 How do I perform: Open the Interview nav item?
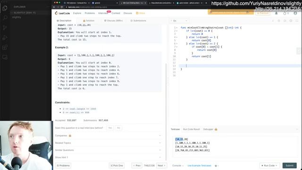pyautogui.click(x=103, y=13)
